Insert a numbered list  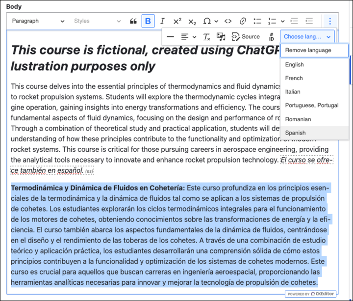click(272, 21)
